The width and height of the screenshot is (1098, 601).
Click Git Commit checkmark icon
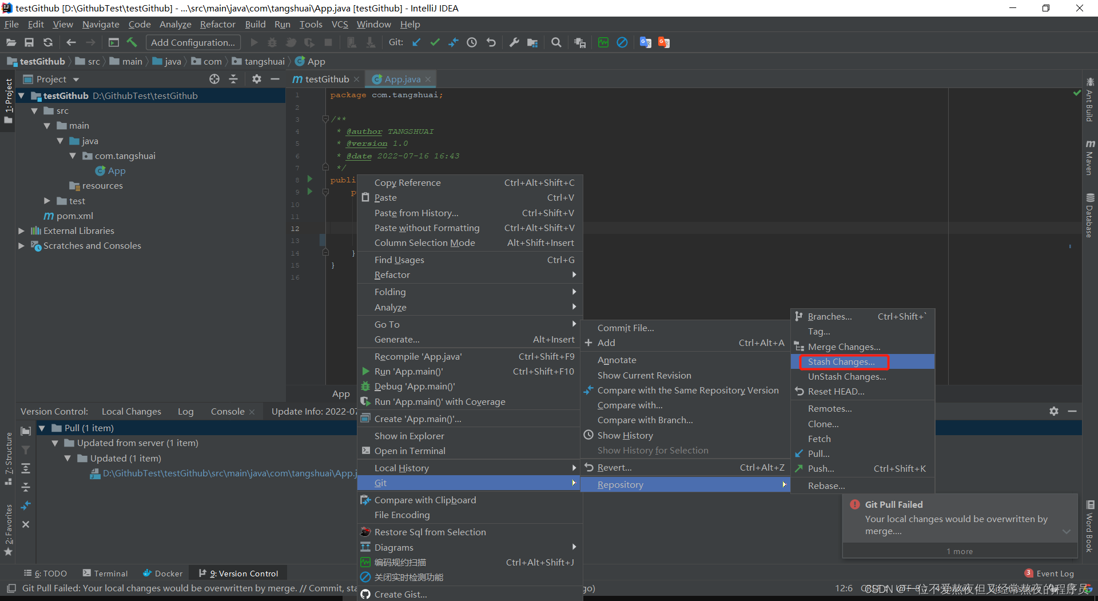click(435, 42)
